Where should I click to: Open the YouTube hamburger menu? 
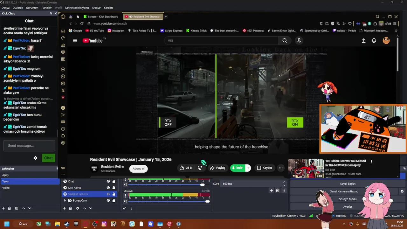click(75, 40)
